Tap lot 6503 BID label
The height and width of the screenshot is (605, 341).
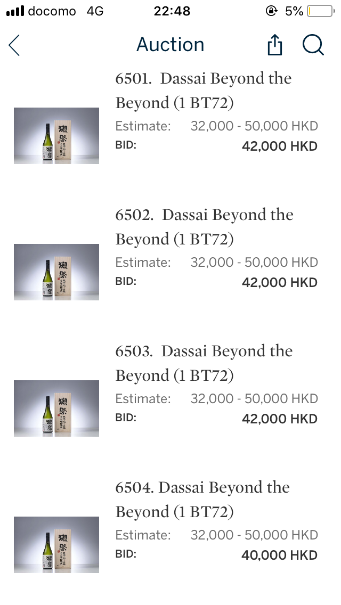(126, 418)
